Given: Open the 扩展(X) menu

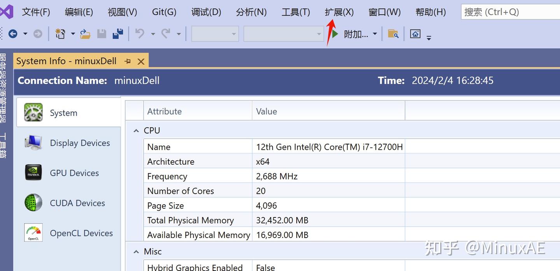Looking at the screenshot, I should click(339, 12).
